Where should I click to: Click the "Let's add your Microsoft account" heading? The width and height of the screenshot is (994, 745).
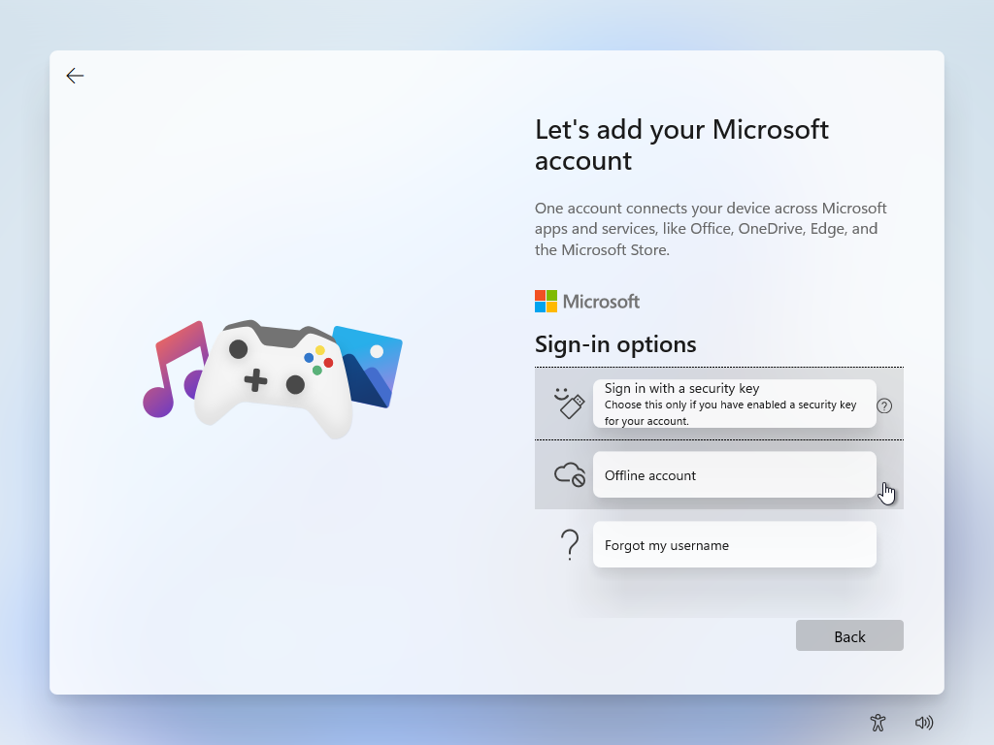pyautogui.click(x=681, y=145)
